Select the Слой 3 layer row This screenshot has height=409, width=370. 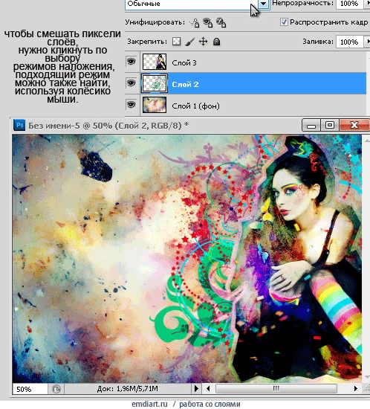246,62
